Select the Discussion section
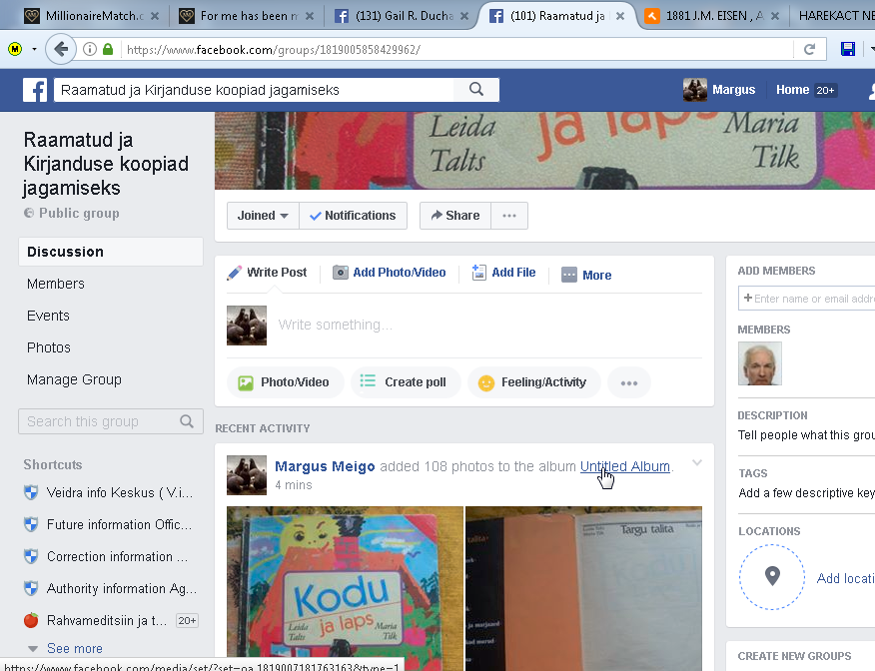 111,252
